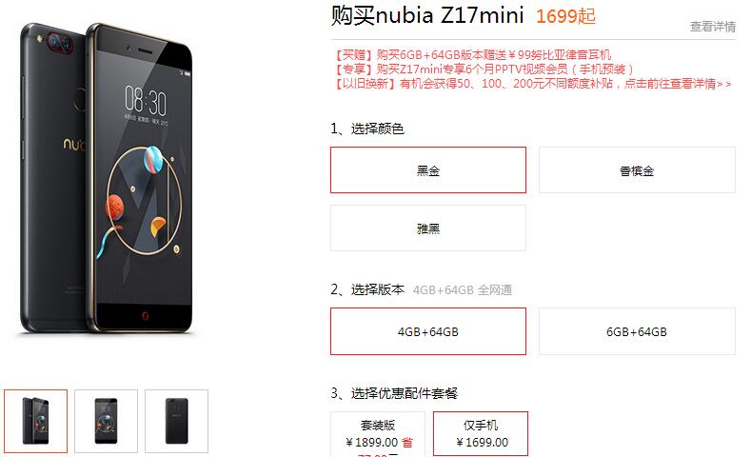Choose the 4GB+64GB version

click(427, 331)
